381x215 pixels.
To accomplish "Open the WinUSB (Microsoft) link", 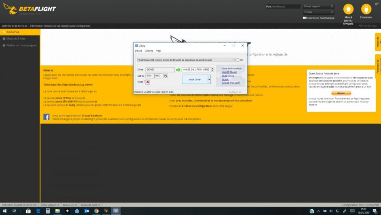I will pos(231,83).
